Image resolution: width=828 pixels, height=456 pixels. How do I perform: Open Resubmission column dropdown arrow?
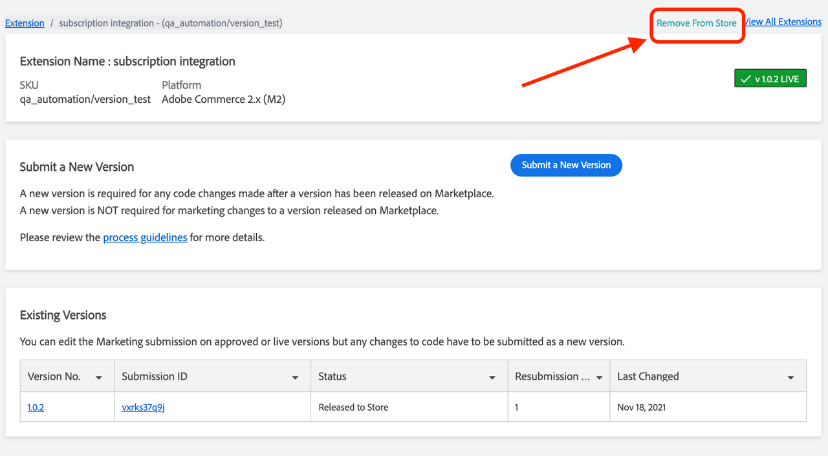pyautogui.click(x=599, y=378)
